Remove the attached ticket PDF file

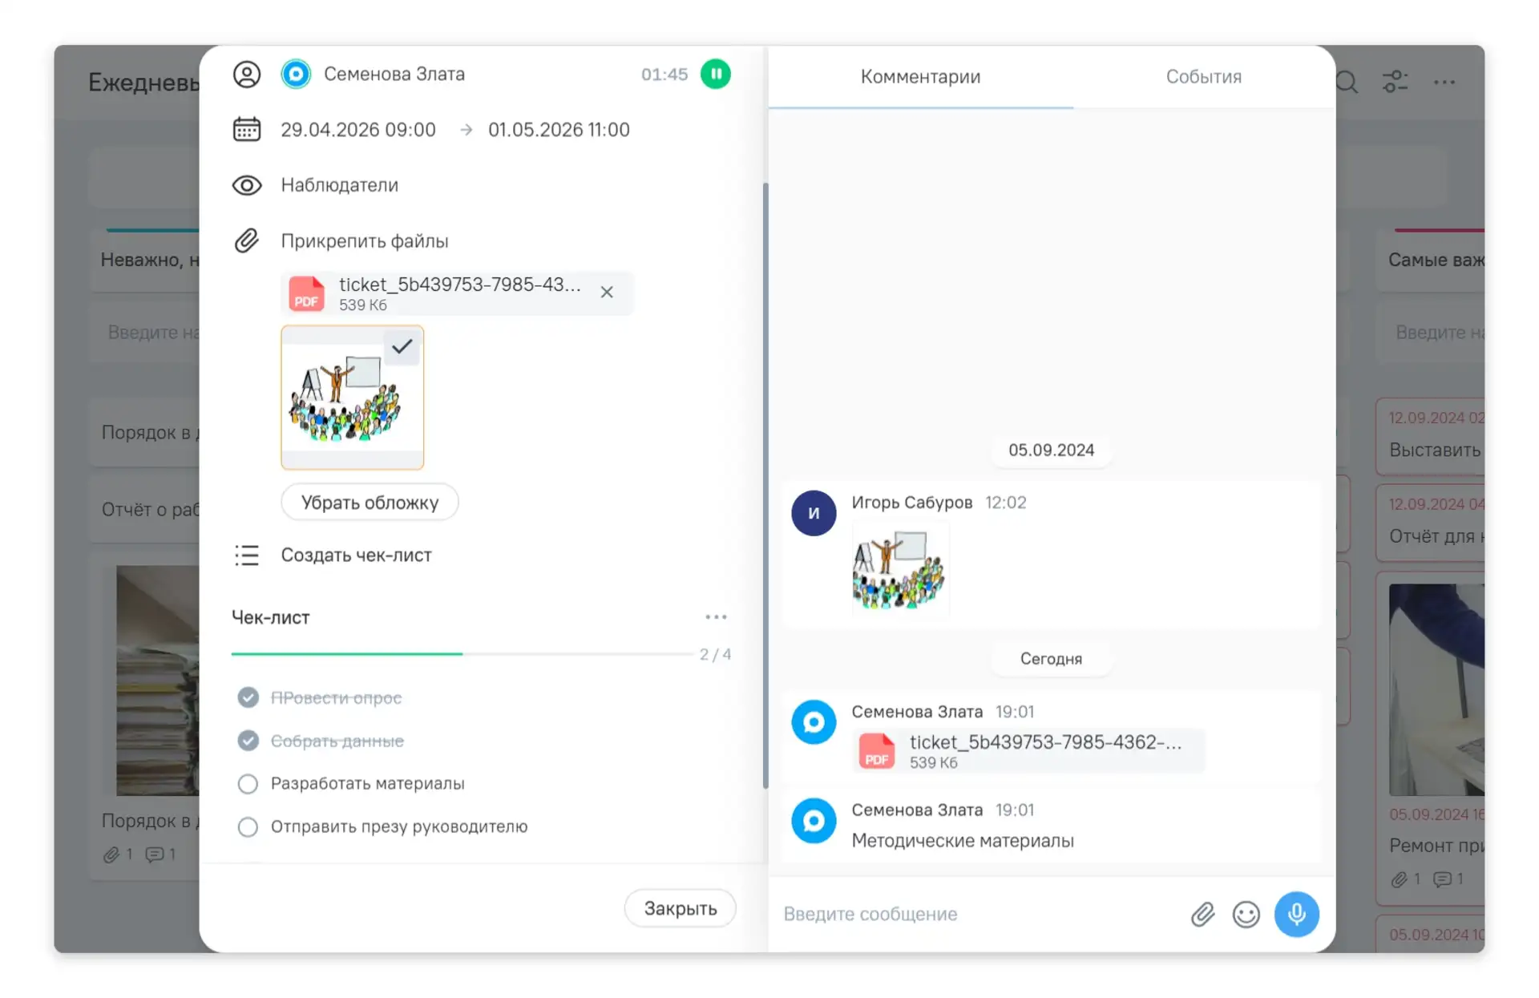(607, 293)
